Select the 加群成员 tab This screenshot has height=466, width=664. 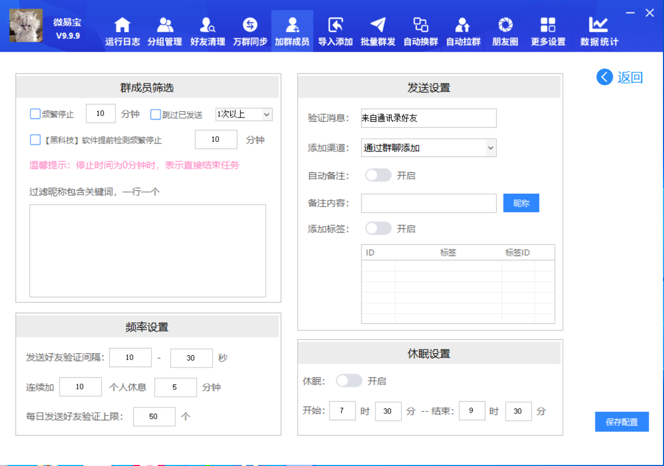[x=292, y=31]
